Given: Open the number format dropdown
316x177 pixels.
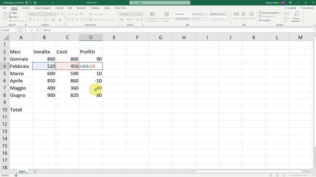Looking at the screenshot, I should point(142,14).
